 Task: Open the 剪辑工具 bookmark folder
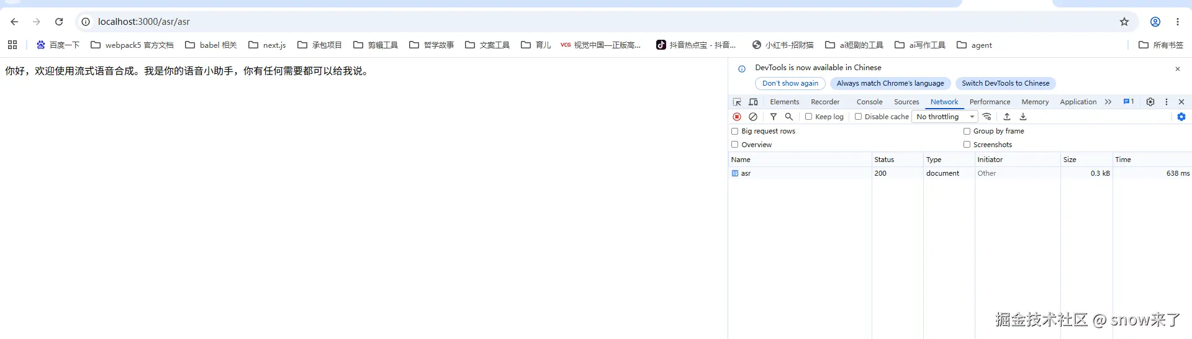[376, 45]
